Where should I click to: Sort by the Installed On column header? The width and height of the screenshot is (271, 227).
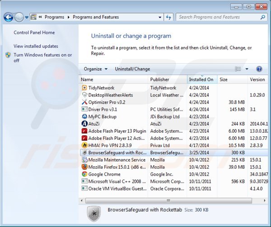pos(202,79)
